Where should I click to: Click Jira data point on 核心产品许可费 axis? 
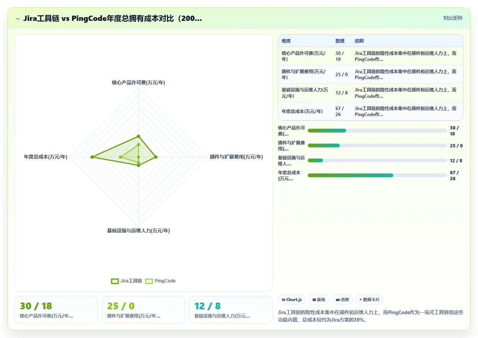139,136
